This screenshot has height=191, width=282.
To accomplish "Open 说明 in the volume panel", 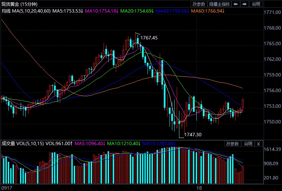I will coord(247,144).
